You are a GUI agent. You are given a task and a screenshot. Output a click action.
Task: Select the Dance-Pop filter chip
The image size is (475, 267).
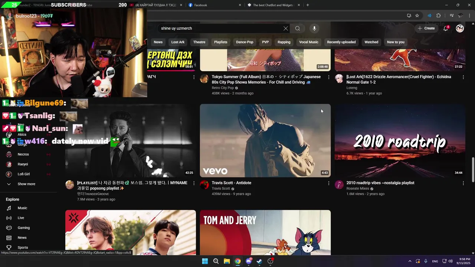(245, 42)
